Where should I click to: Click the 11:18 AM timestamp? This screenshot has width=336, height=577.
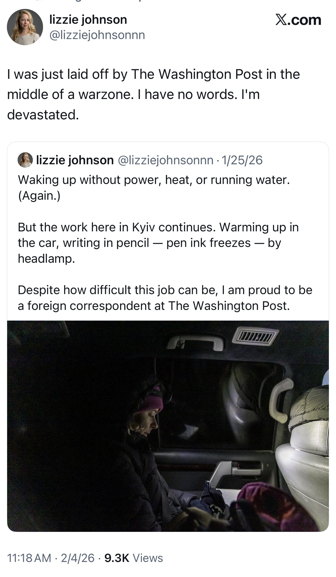point(29,558)
